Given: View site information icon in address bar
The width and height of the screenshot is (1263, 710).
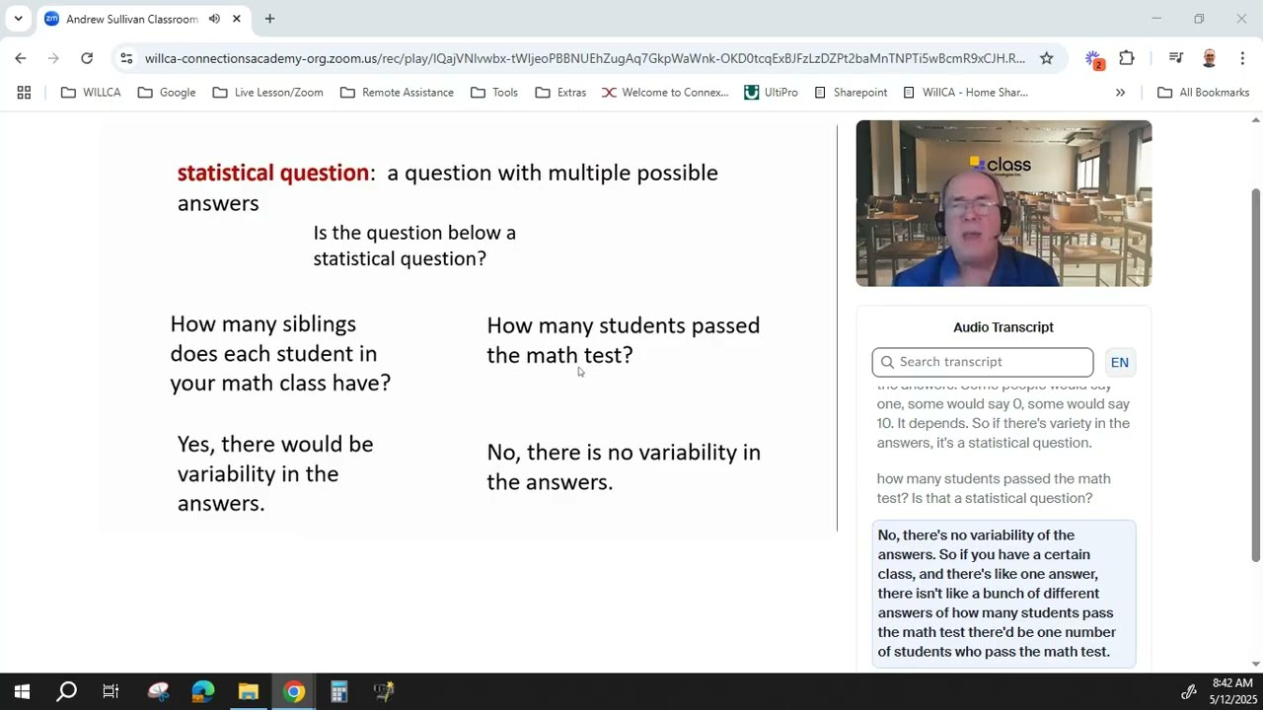Looking at the screenshot, I should (125, 58).
